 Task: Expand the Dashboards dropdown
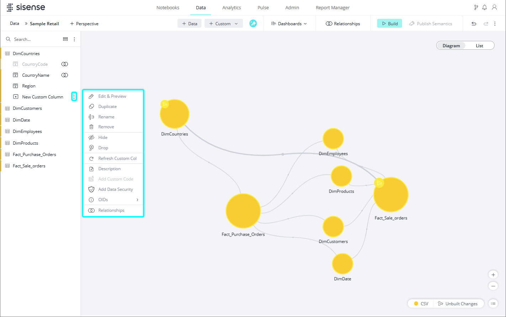(x=289, y=24)
